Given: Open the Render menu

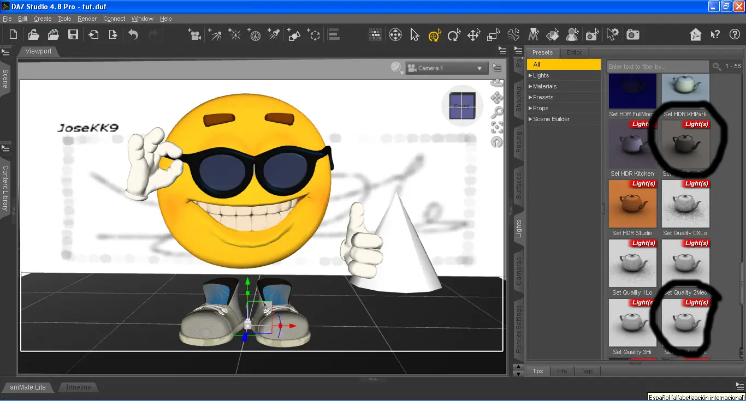Looking at the screenshot, I should point(87,19).
